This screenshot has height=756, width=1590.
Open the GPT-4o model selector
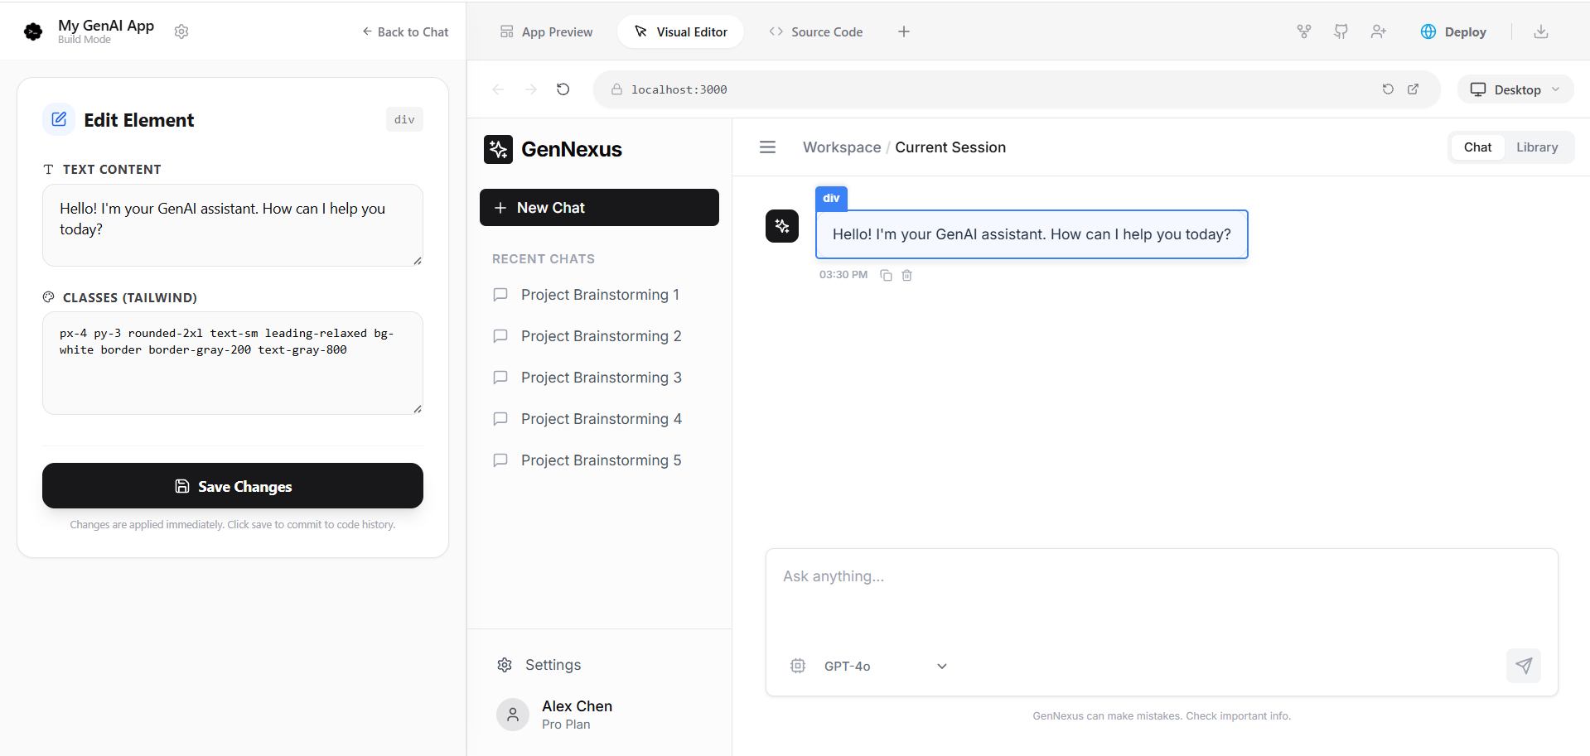click(x=868, y=666)
